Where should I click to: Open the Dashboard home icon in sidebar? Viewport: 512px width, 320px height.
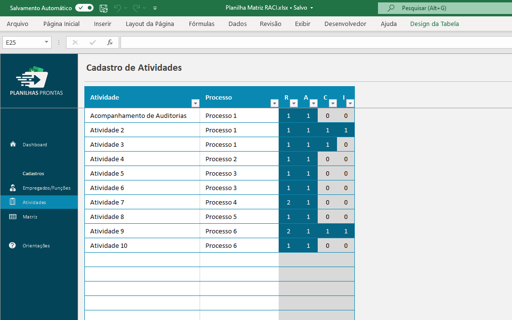12,144
